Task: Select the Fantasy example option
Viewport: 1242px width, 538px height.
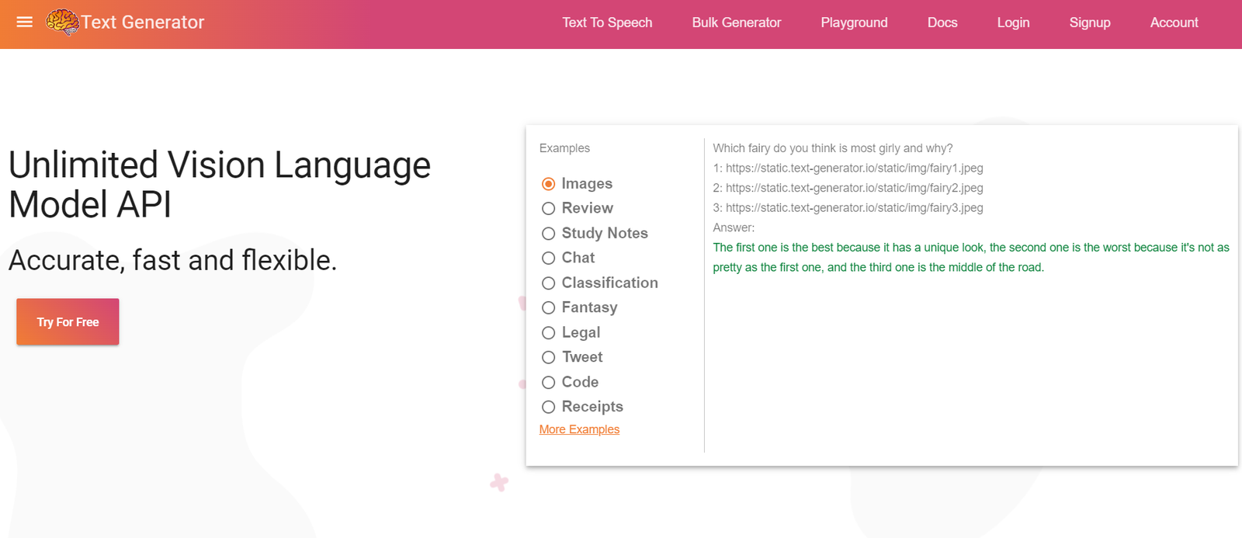Action: click(x=549, y=308)
